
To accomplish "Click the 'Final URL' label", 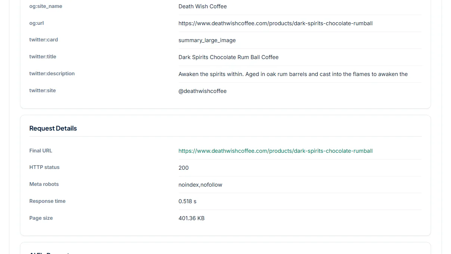I will pyautogui.click(x=41, y=151).
